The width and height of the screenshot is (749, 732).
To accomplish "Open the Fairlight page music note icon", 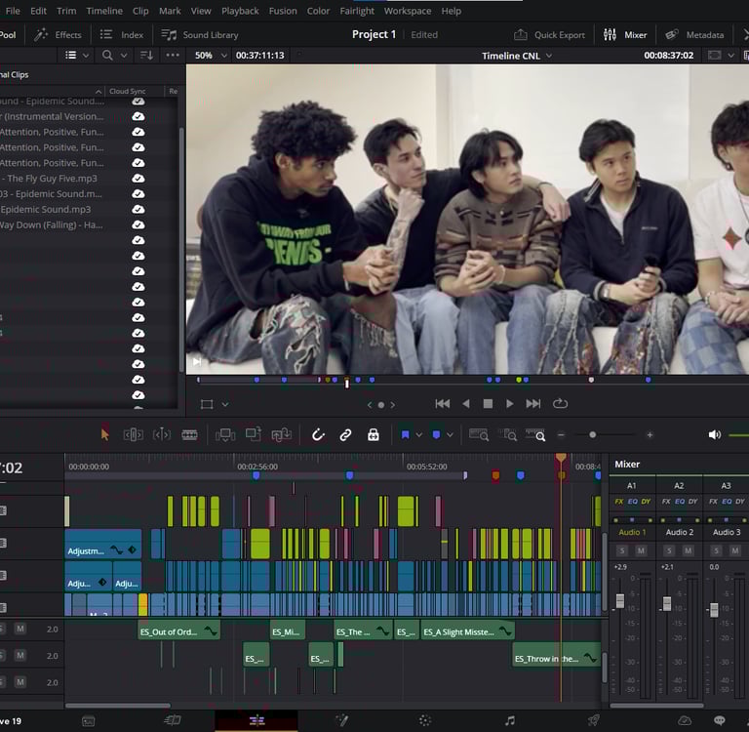I will click(x=509, y=720).
